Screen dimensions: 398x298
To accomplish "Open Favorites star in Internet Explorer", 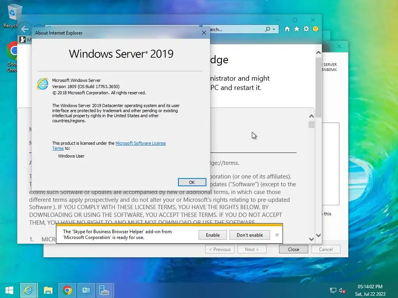I will [x=297, y=29].
